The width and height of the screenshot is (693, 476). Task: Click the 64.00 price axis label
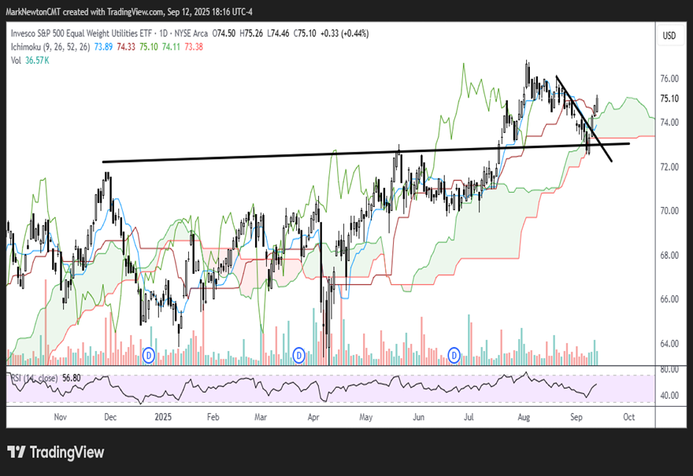click(x=669, y=344)
